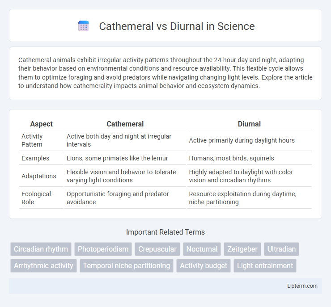This screenshot has width=331, height=307.
Task: Visit the Libterm.com footer link
Action: [x=302, y=286]
